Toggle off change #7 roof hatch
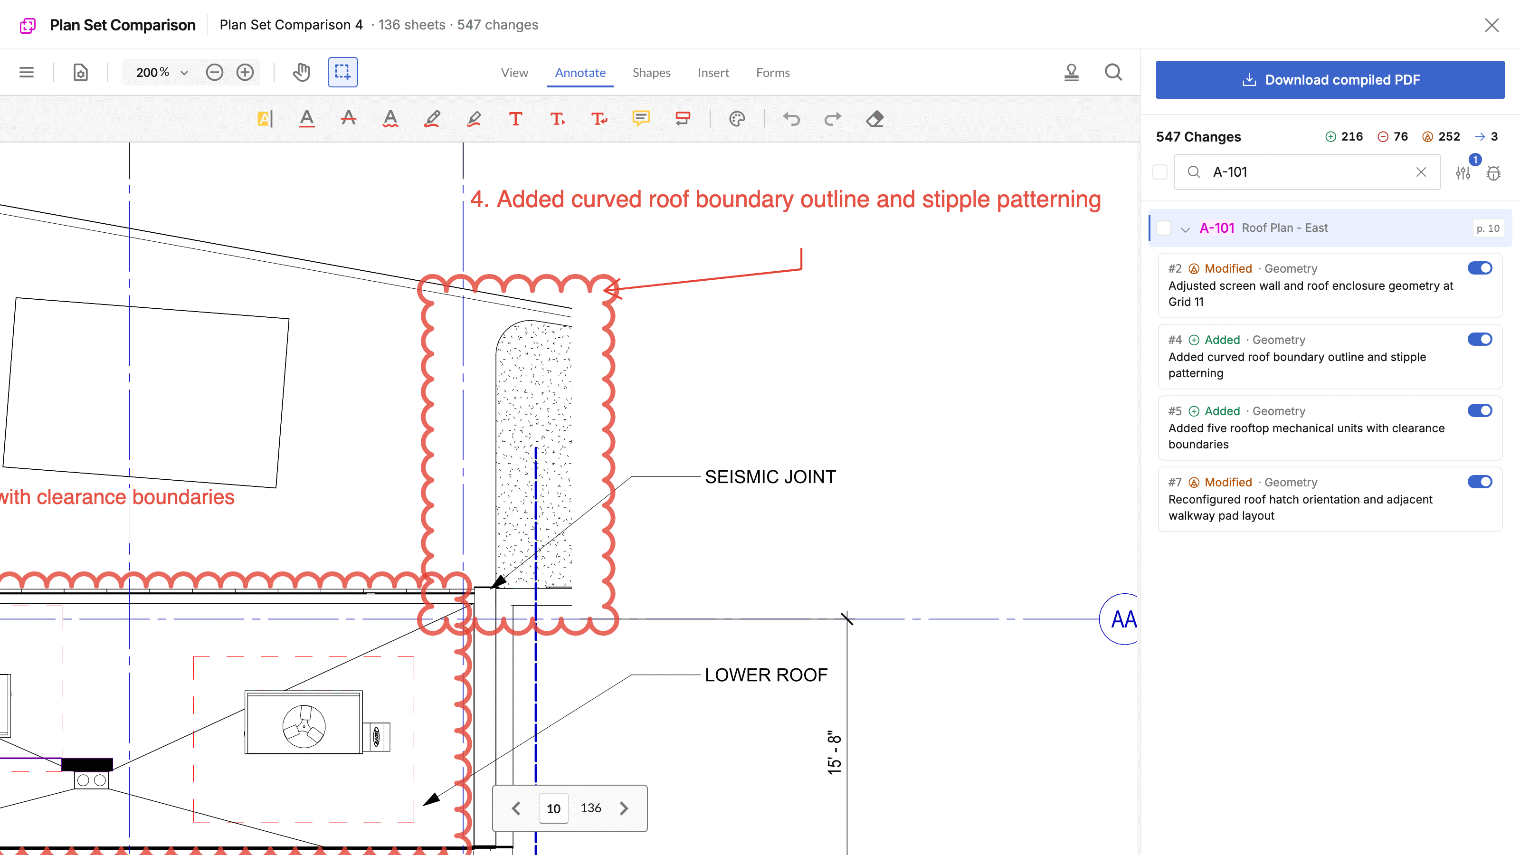 (x=1480, y=482)
